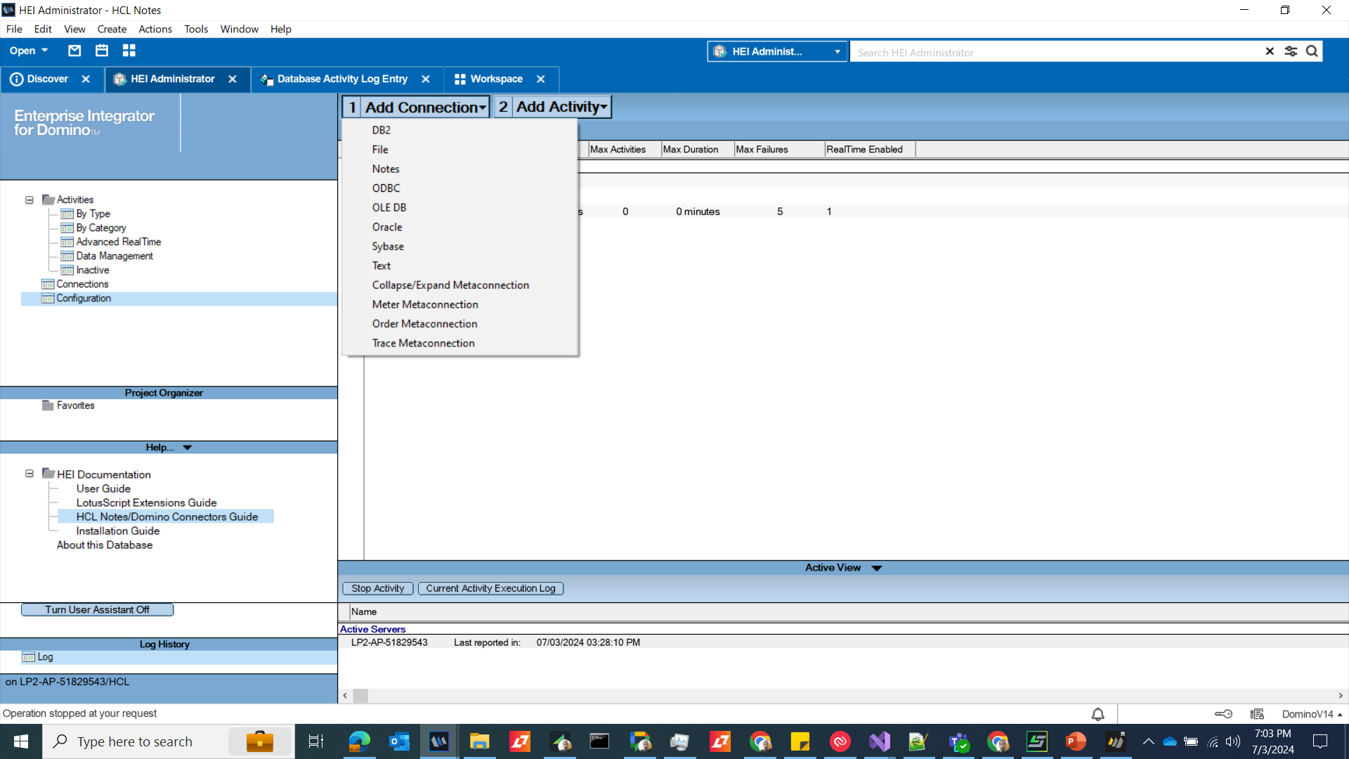Click the Stop Activity button
Image resolution: width=1349 pixels, height=759 pixels.
(x=377, y=588)
